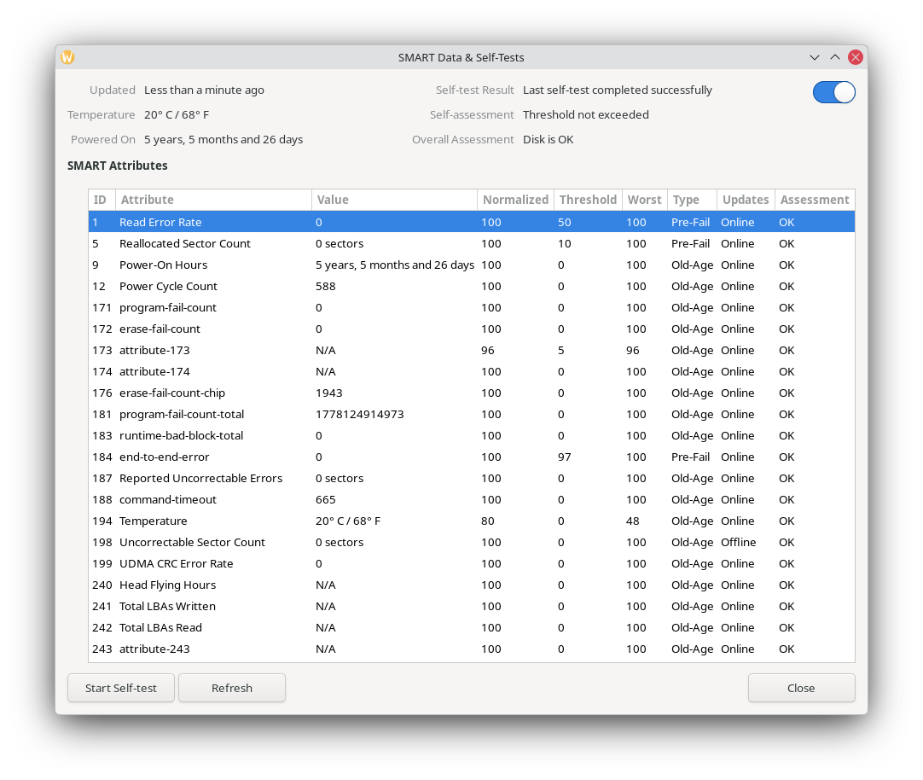The width and height of the screenshot is (923, 780).
Task: Sort attributes by ID column header
Action: (101, 200)
